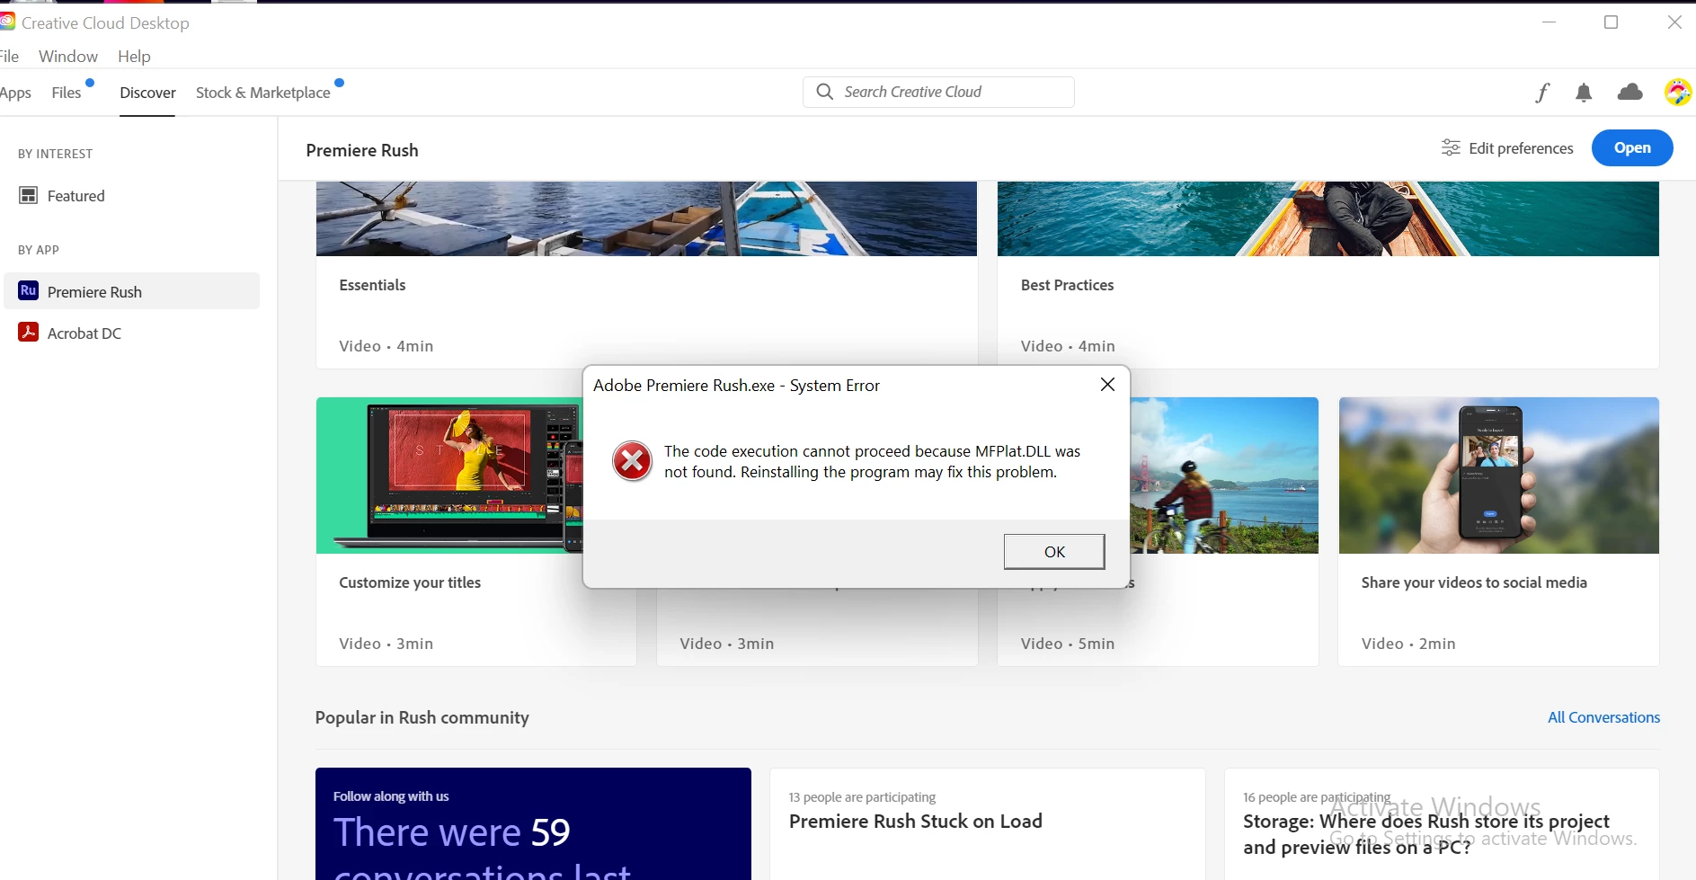
Task: Click the search magnifier icon
Action: [824, 92]
